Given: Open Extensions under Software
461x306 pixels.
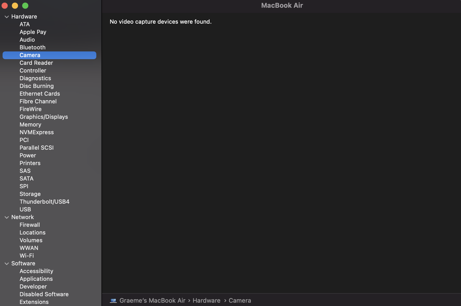Looking at the screenshot, I should tap(34, 302).
